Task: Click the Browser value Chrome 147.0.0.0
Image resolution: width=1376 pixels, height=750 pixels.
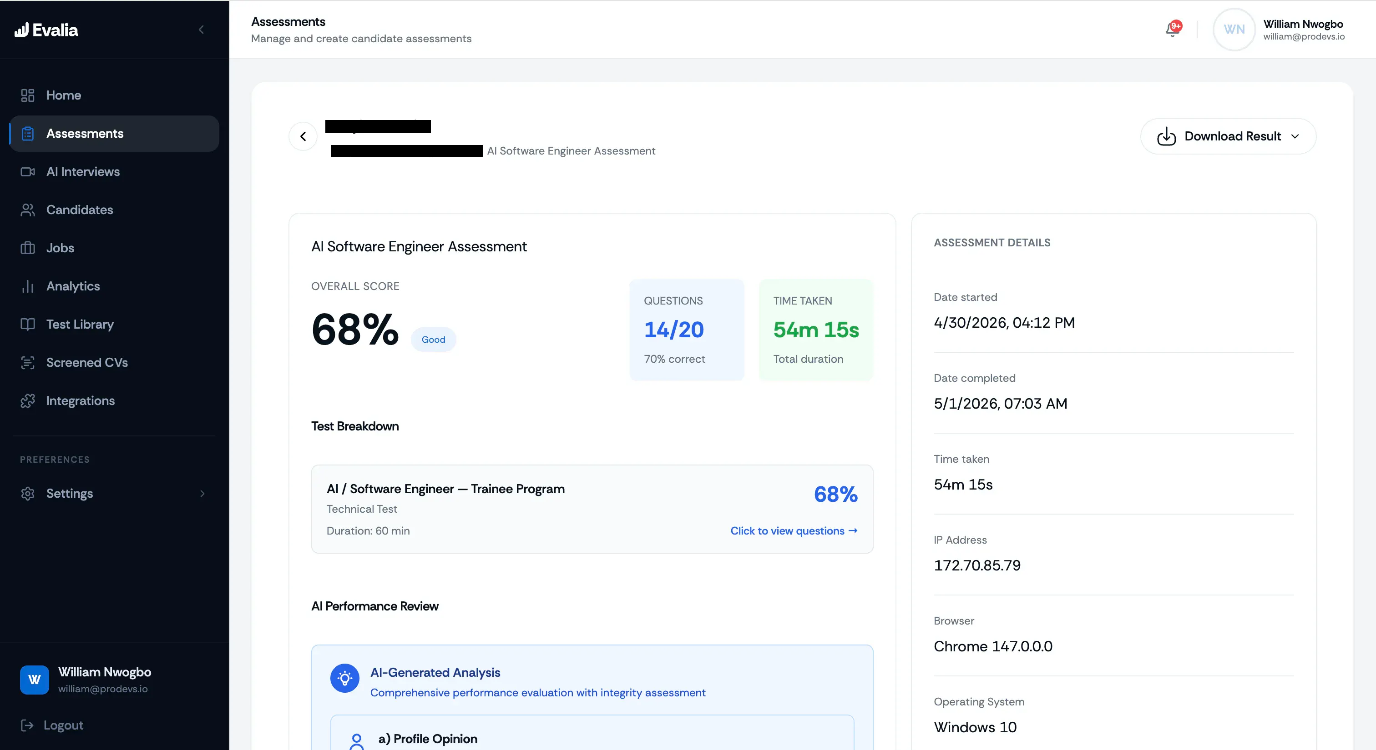Action: click(x=993, y=646)
